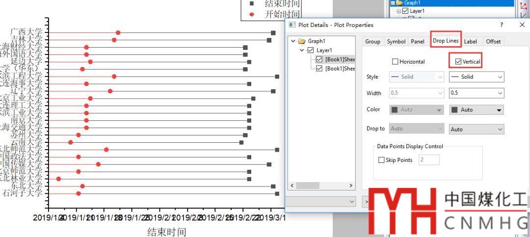The image size is (530, 237).
Task: Switch to the Label tab
Action: 471,41
